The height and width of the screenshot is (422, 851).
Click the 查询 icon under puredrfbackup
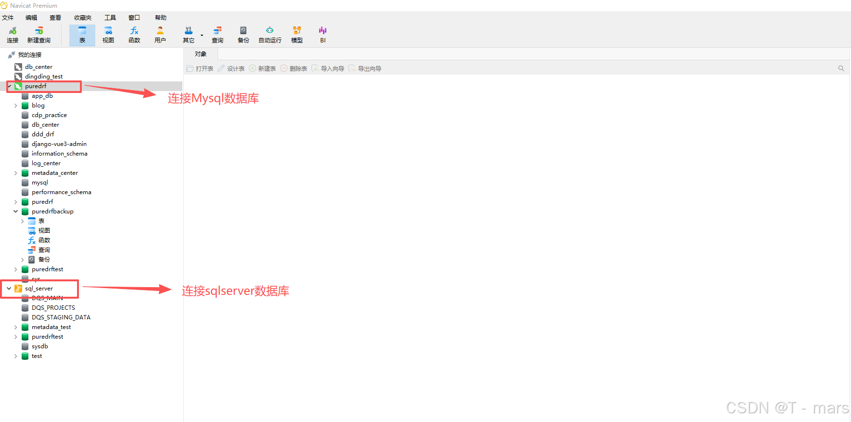tap(32, 250)
